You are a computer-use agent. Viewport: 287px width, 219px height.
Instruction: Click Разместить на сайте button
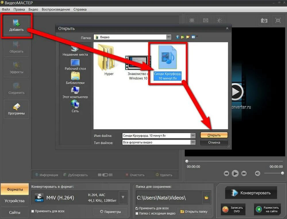[x=267, y=210]
